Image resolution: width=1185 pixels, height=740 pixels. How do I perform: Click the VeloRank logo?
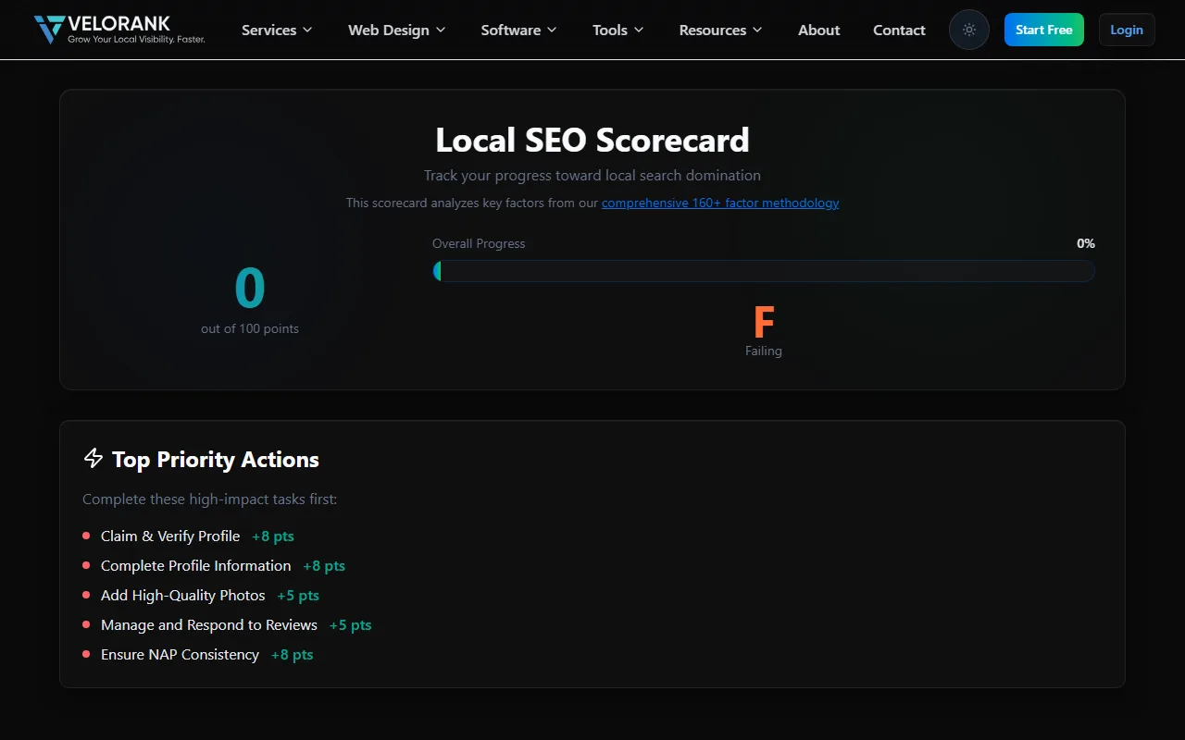pos(119,30)
